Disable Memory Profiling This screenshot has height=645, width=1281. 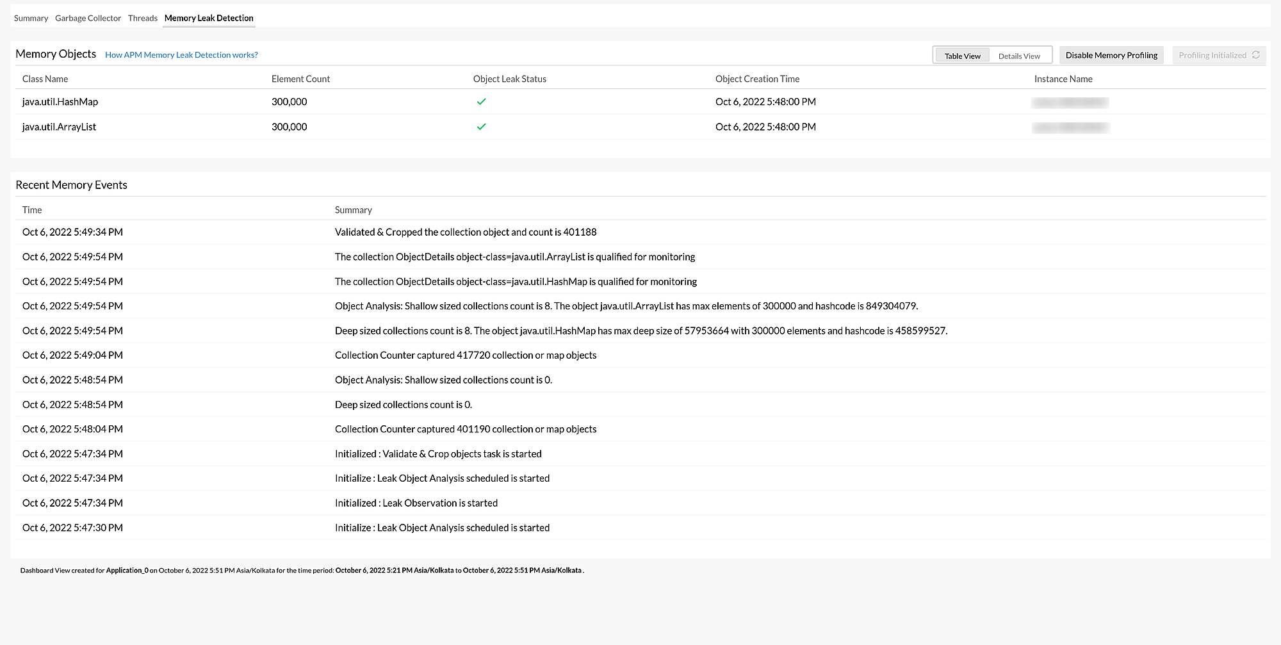pyautogui.click(x=1111, y=55)
